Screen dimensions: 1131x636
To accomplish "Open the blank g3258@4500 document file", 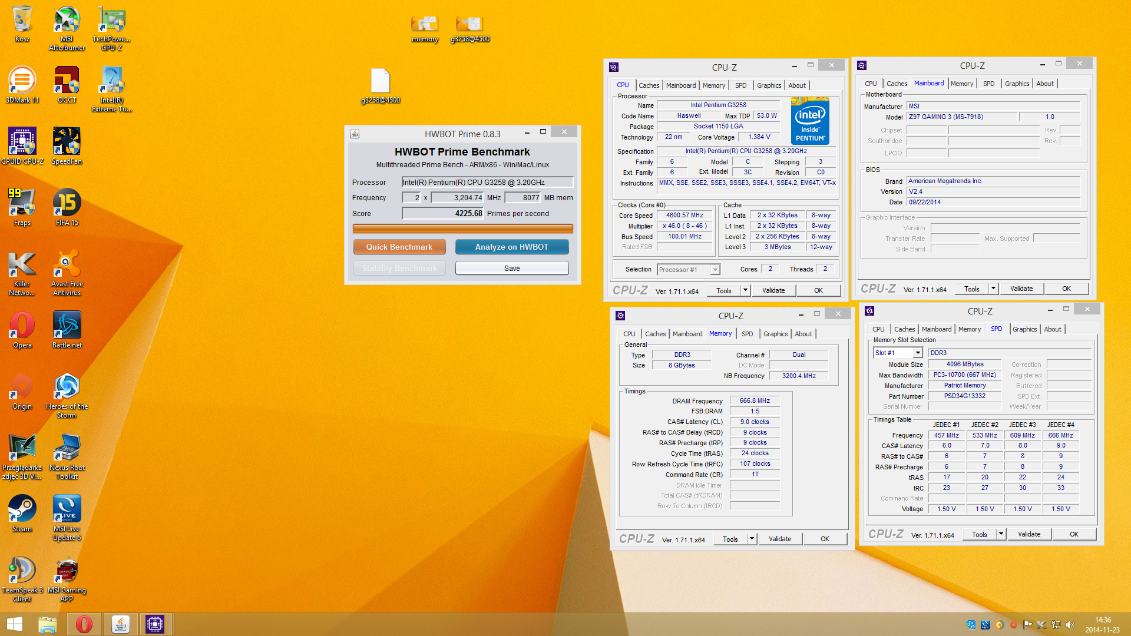I will tap(381, 86).
